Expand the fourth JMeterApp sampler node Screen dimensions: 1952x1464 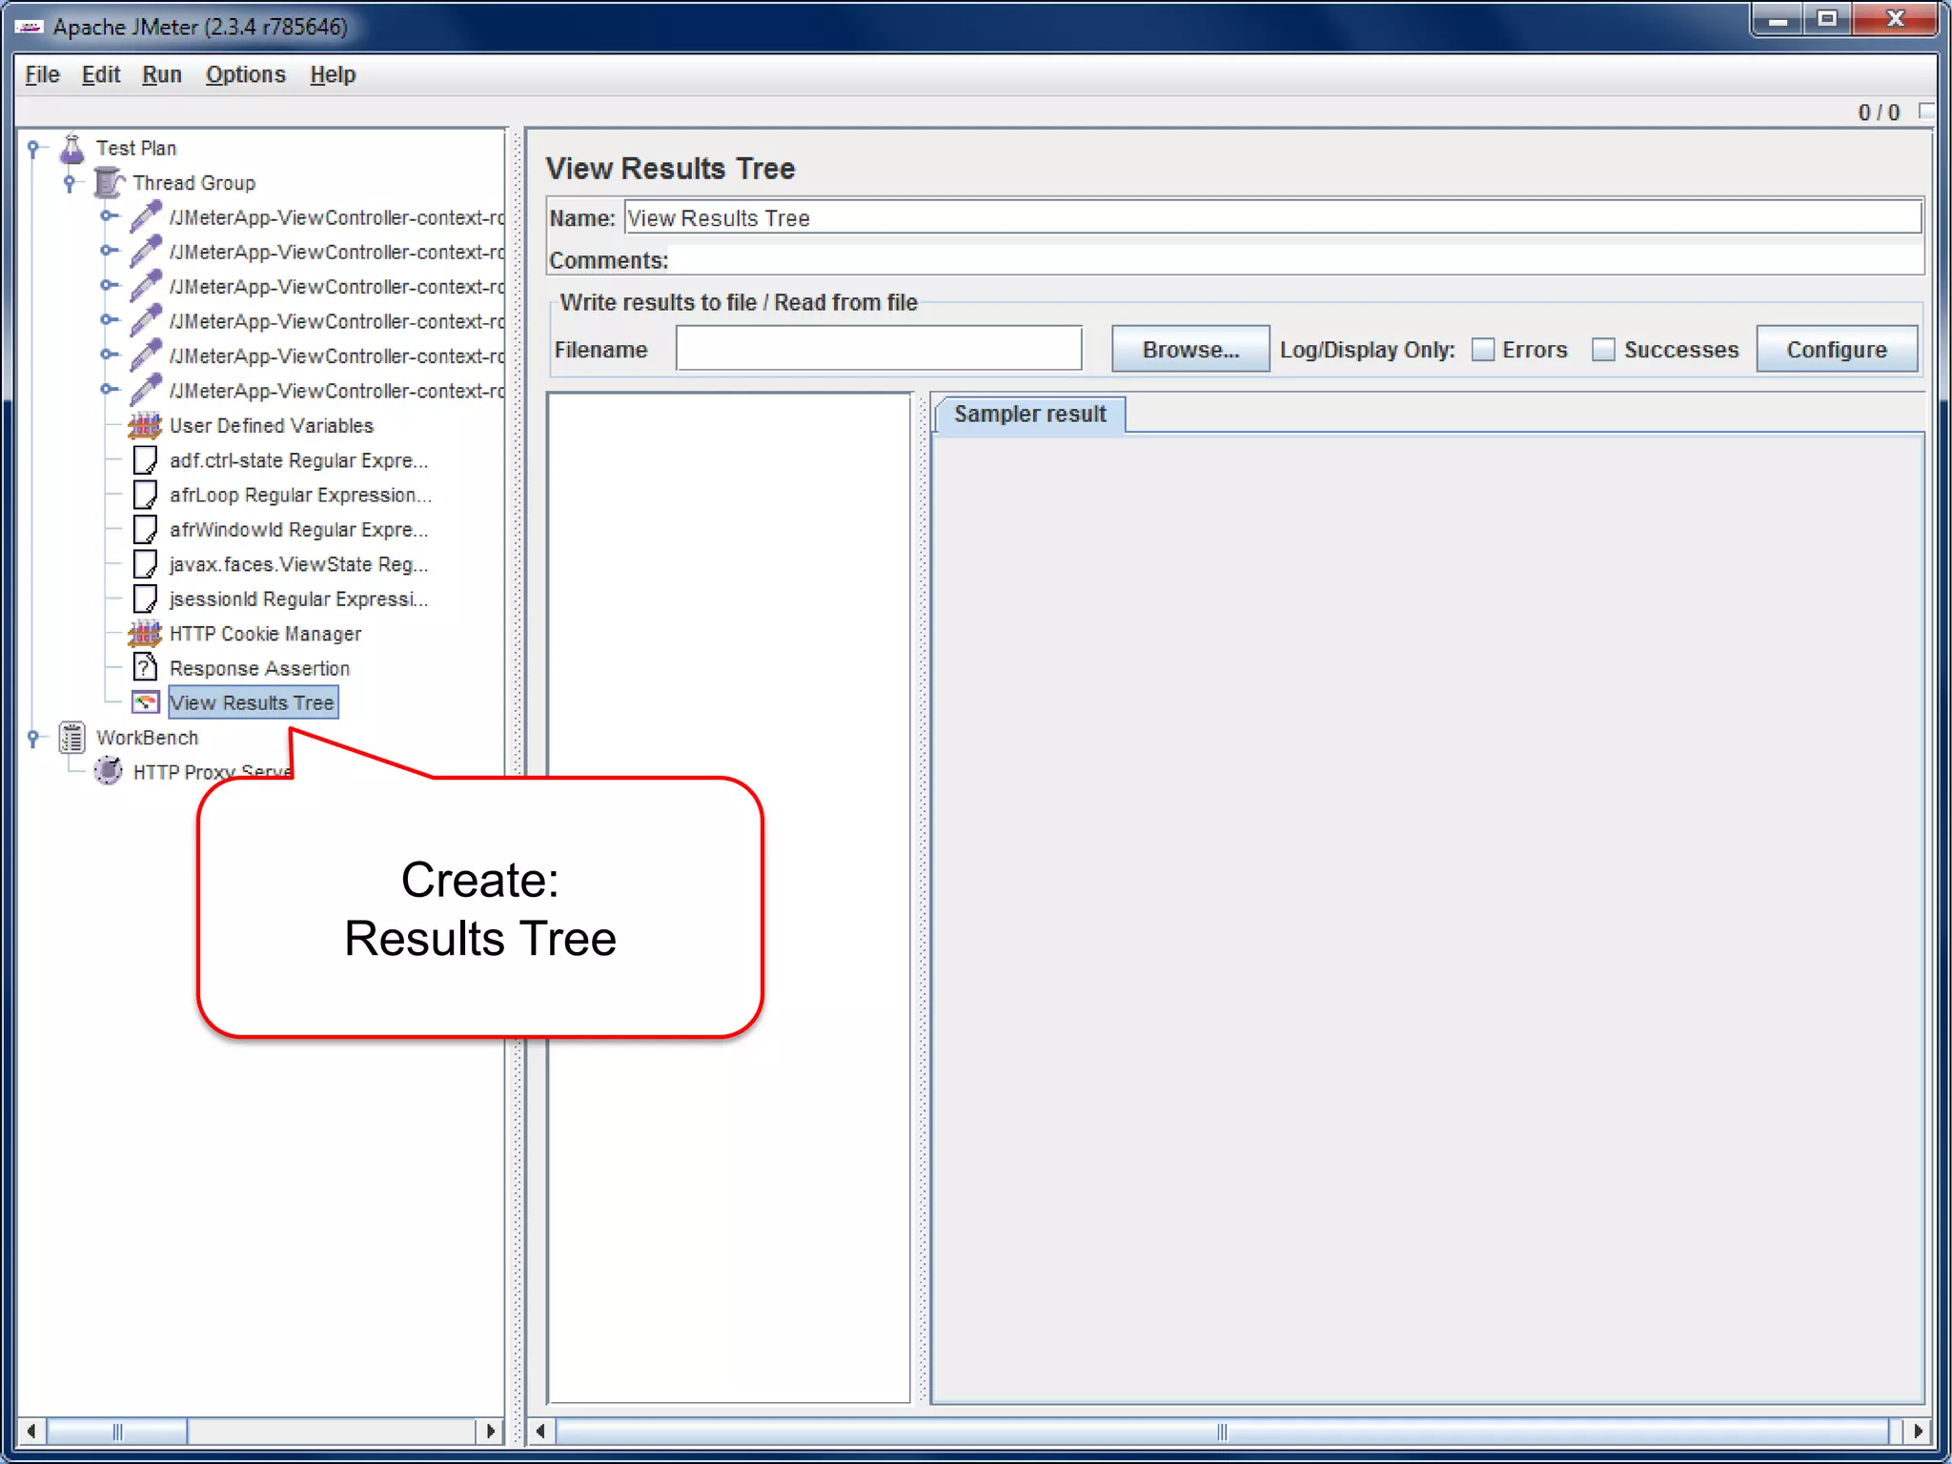109,320
